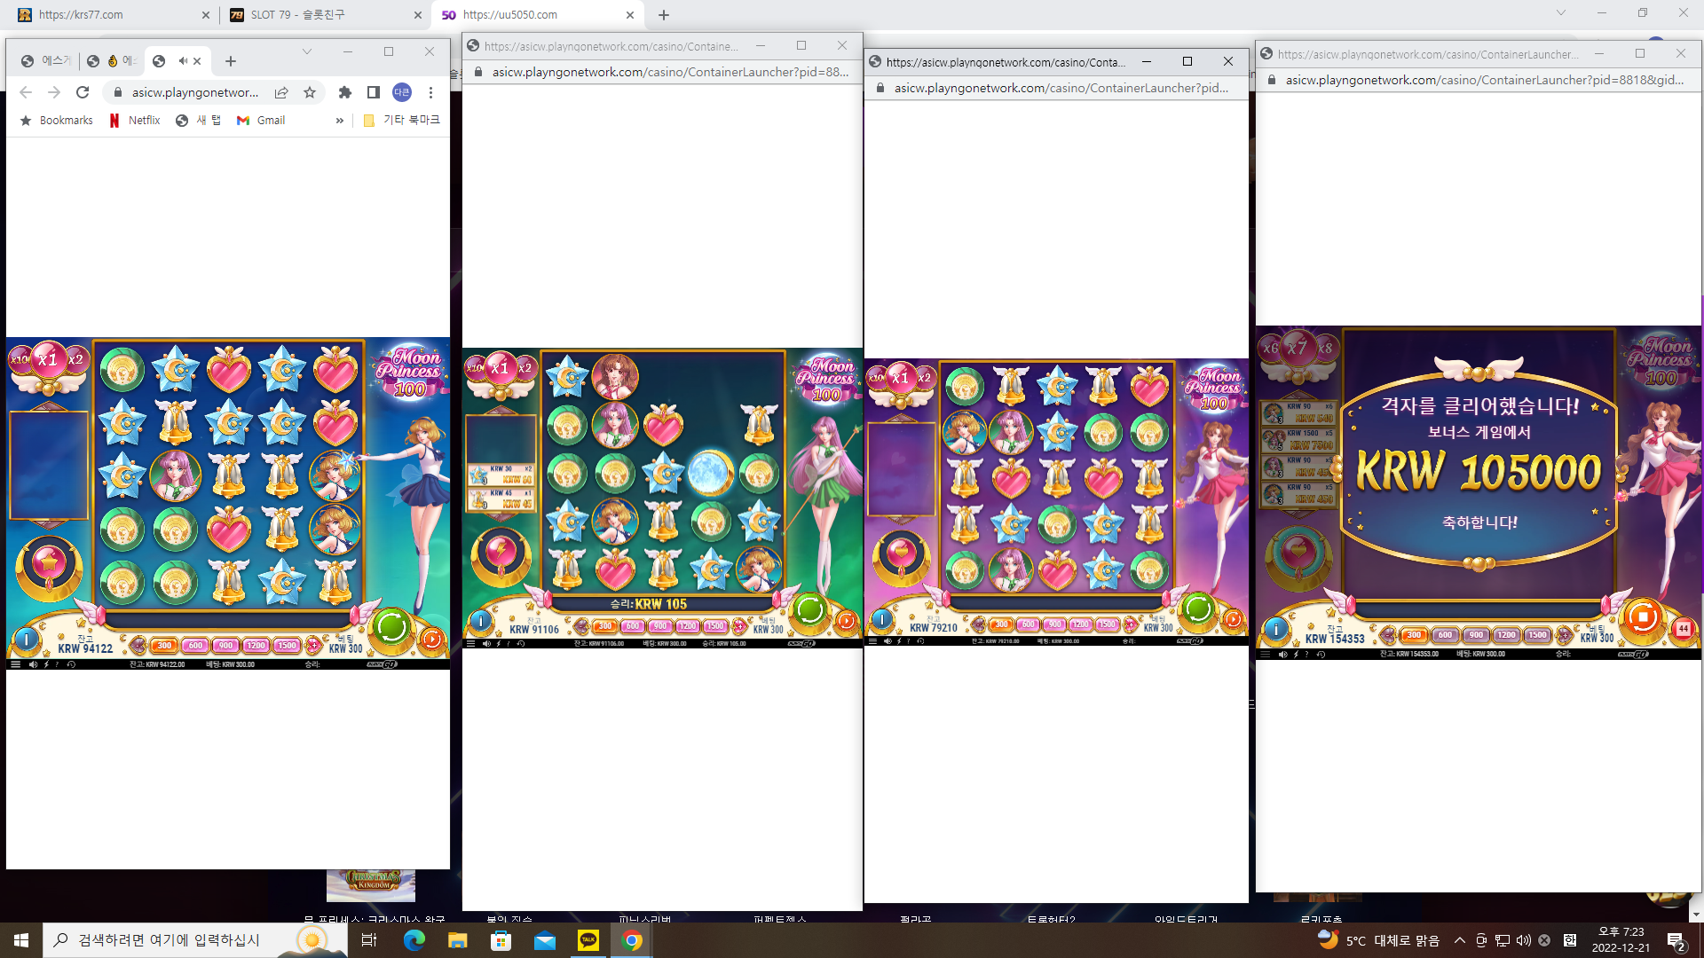This screenshot has width=1704, height=958.
Task: Decrease bet heart-minus in first game window
Action: coord(138,646)
